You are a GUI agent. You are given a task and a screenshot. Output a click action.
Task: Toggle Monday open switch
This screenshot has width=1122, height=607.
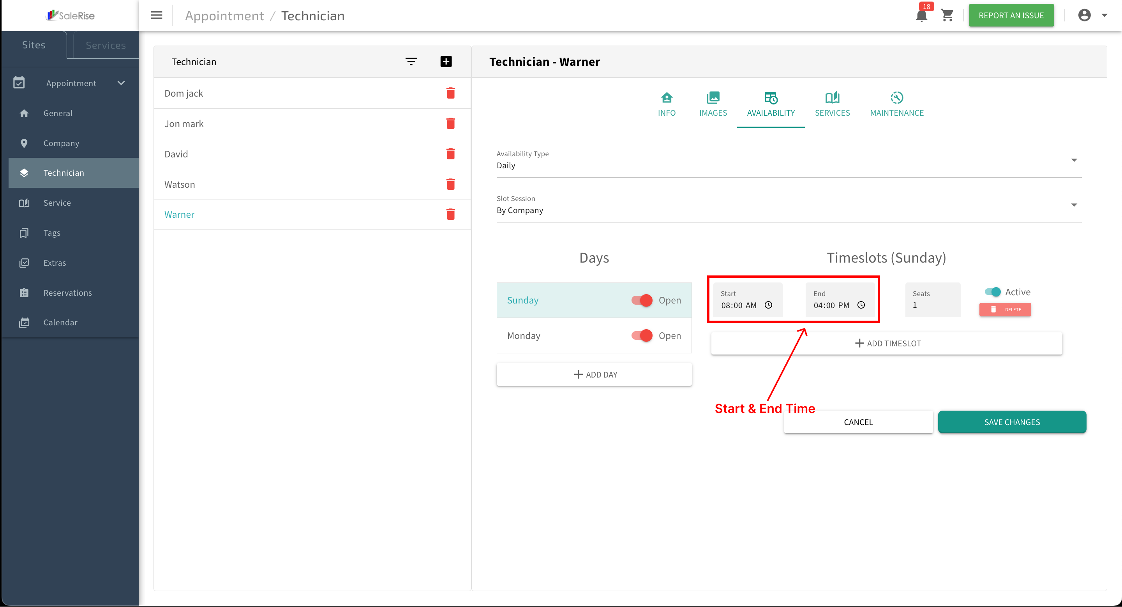coord(642,336)
